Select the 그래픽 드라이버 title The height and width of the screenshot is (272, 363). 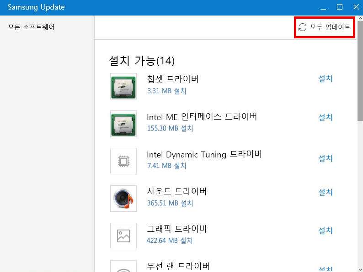pyautogui.click(x=177, y=229)
